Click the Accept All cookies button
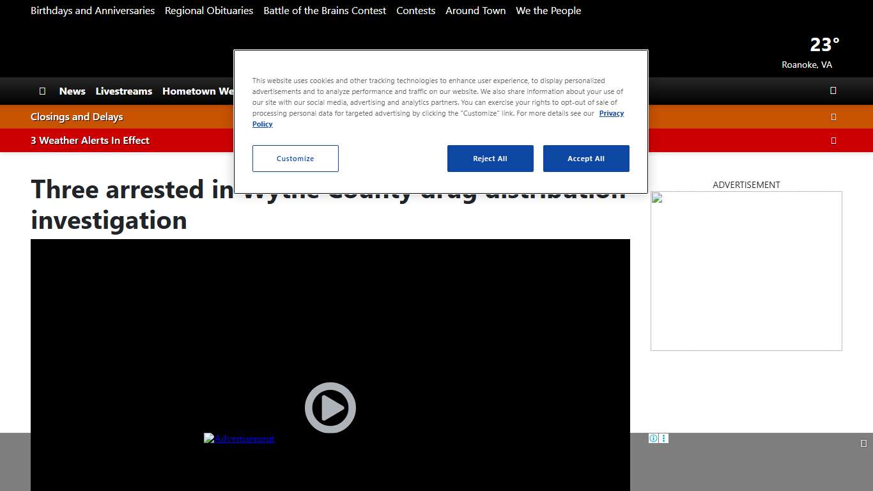873x491 pixels. (586, 159)
